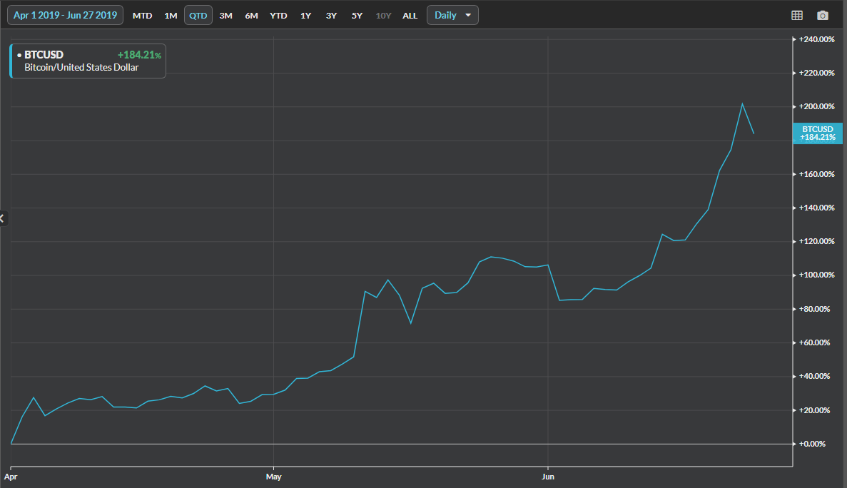Expand the collapsed left side panel arrow

tap(3, 218)
